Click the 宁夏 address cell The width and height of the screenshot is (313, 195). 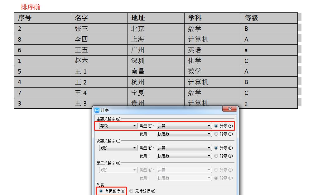156,93
